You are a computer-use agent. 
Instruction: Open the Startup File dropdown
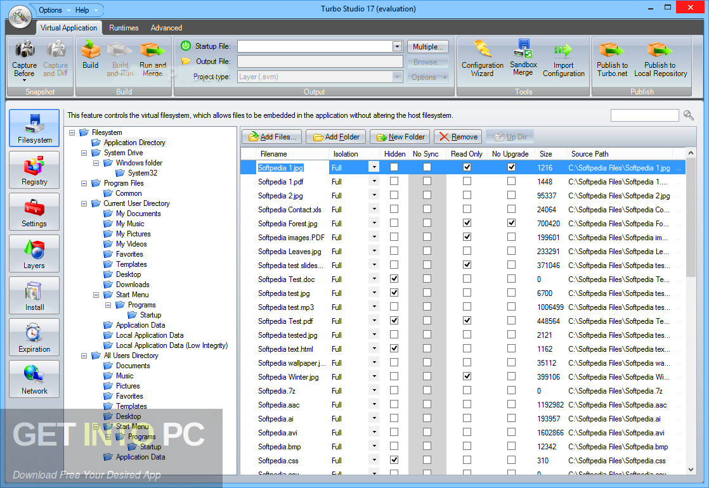[397, 46]
